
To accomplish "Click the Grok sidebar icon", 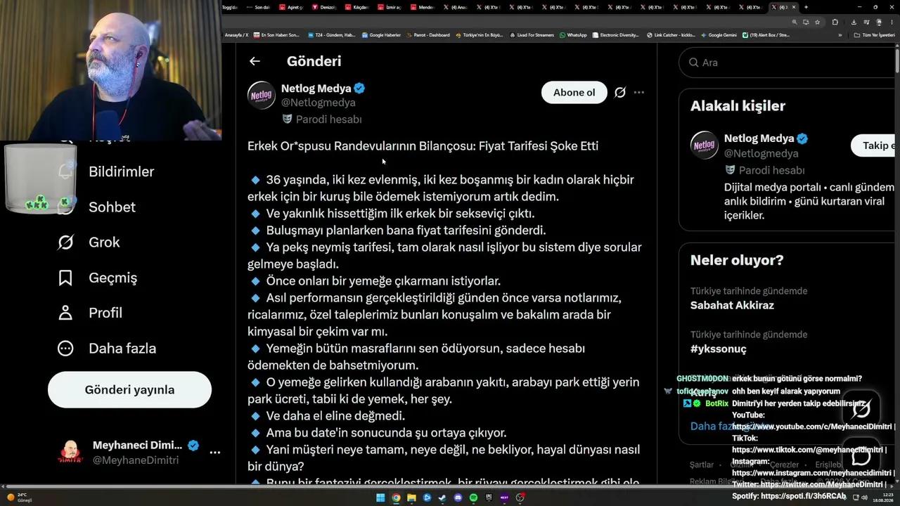I will (65, 242).
